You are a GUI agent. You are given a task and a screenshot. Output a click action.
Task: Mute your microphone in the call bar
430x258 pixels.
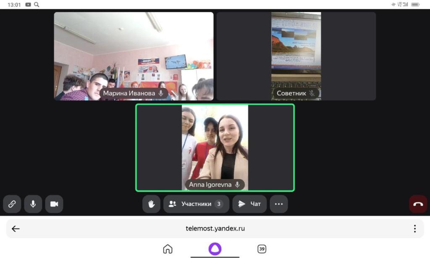33,204
